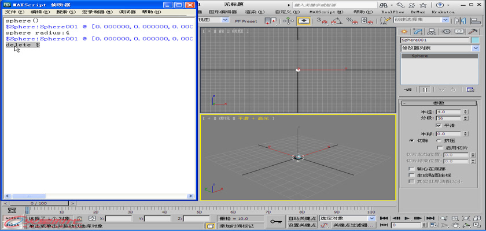Open the 渲染 rendering menu

click(x=255, y=12)
